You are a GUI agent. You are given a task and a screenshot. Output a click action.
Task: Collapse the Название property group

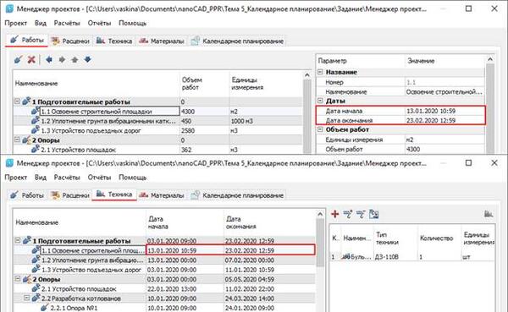320,72
